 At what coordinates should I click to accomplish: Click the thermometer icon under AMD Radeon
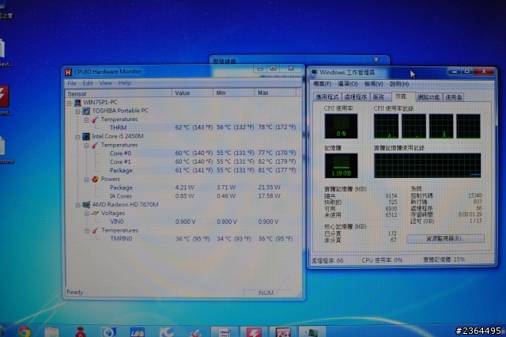(x=95, y=230)
